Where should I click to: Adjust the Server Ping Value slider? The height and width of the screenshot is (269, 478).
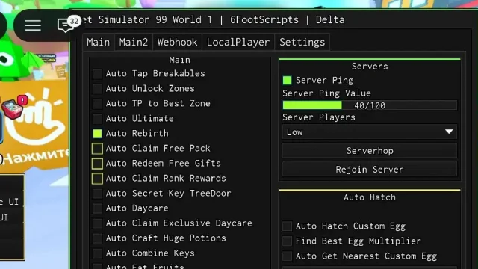click(370, 105)
